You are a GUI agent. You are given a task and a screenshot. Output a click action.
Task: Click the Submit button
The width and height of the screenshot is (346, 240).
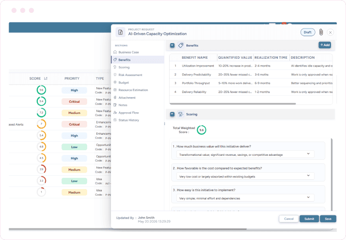tap(309, 219)
